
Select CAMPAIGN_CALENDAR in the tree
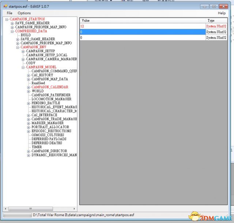click(x=50, y=87)
